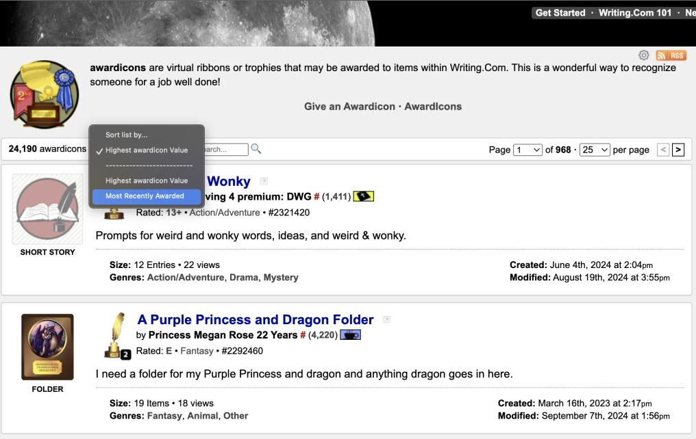Click Animal genre link

(202, 416)
